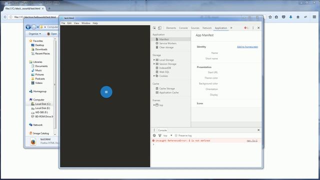This screenshot has height=180, width=320.
Task: Open the Help menu in test.html window
Action: click(95, 23)
